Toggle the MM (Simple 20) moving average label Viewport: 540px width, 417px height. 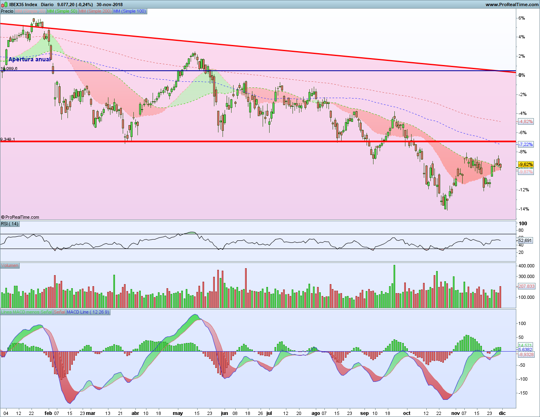[30, 11]
